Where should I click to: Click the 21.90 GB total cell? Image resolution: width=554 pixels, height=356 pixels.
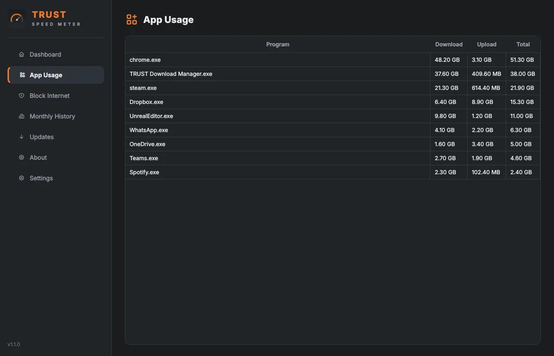click(x=522, y=88)
